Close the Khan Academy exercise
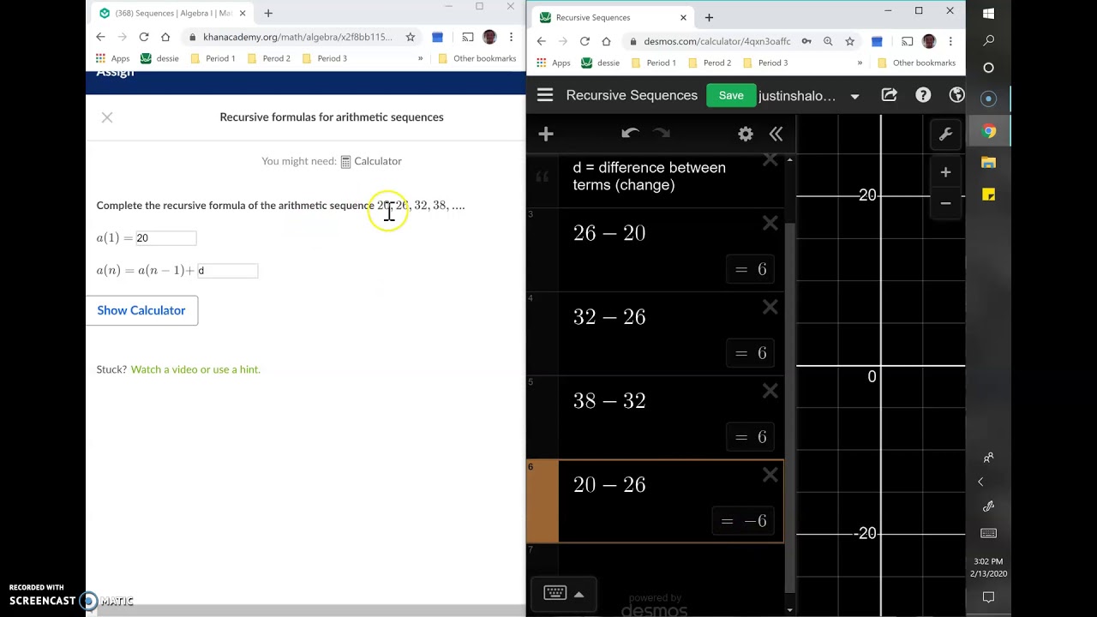Image resolution: width=1097 pixels, height=617 pixels. [x=107, y=117]
